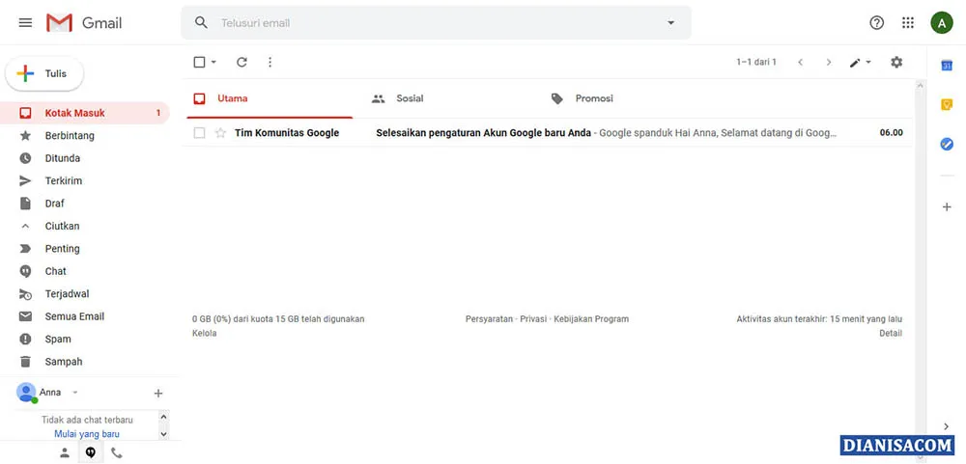Screen dimensions: 966x464
Task: Open Google Tasks side panel icon
Action: pyautogui.click(x=947, y=144)
